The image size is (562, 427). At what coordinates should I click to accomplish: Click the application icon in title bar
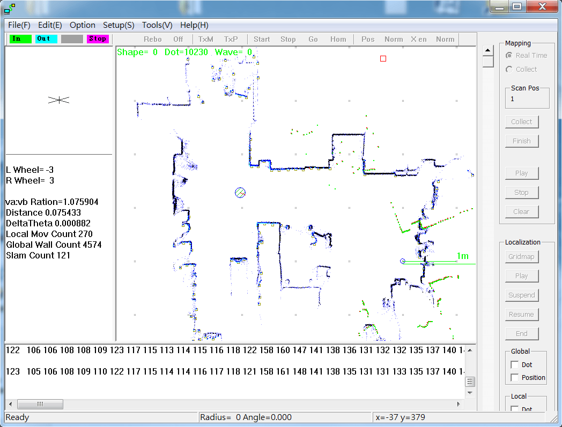(10, 9)
